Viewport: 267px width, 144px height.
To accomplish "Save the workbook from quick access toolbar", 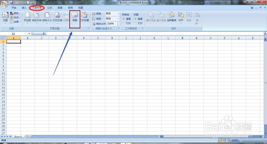I will [11, 3].
